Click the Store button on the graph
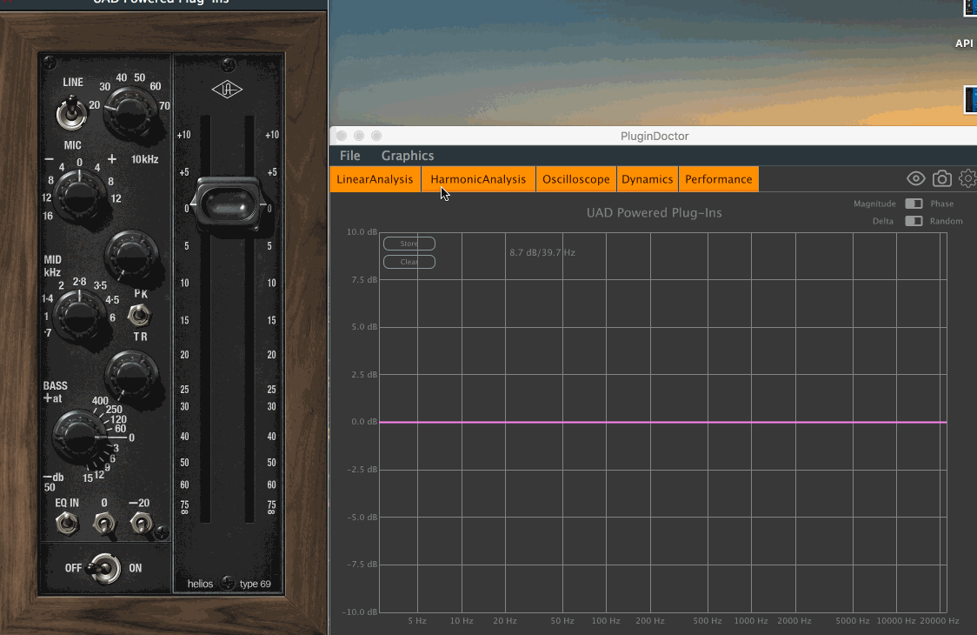 click(409, 244)
